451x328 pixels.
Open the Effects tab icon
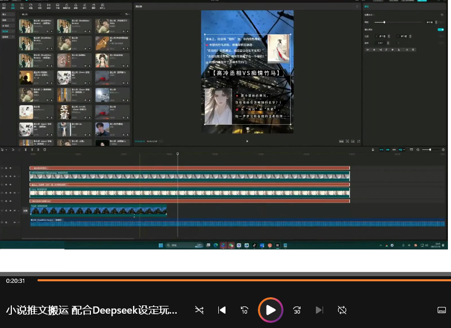[x=40, y=6]
